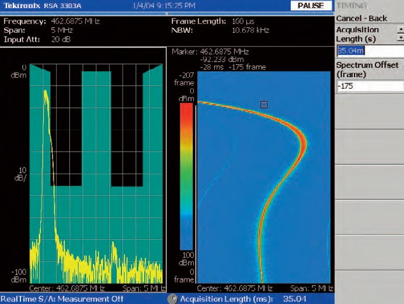Increase Acquisition Length with up arrow
404x304 pixels.
400,29
